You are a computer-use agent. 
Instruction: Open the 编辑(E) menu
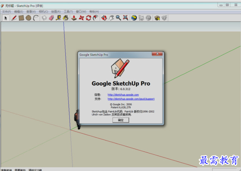(19, 12)
